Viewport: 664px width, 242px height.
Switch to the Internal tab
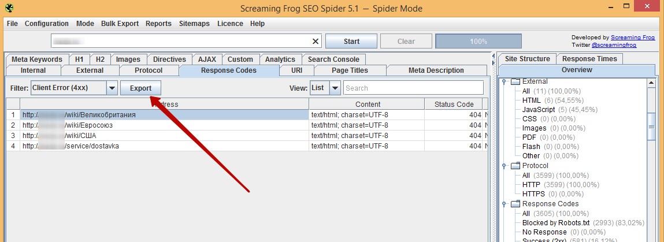pyautogui.click(x=33, y=70)
